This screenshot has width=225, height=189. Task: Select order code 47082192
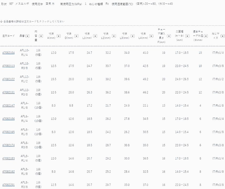pos(9,172)
